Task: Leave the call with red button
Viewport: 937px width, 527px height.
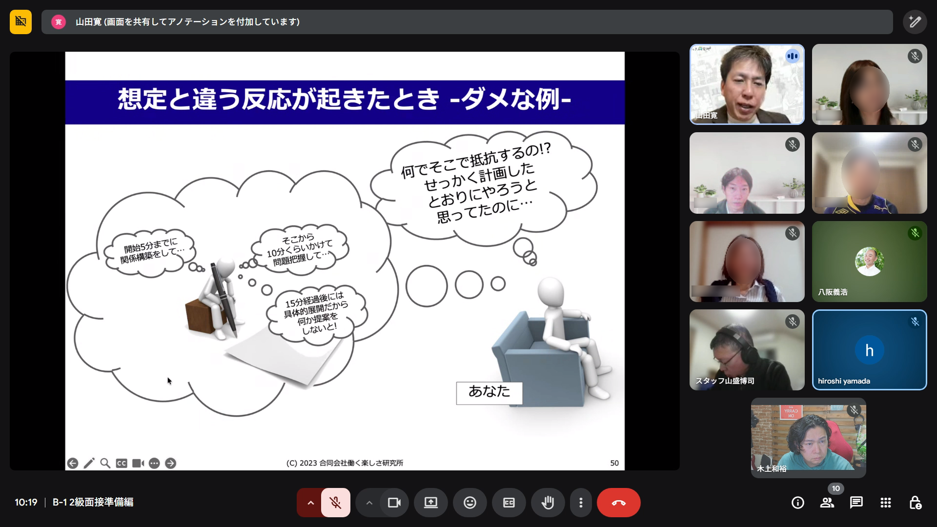Action: (618, 503)
